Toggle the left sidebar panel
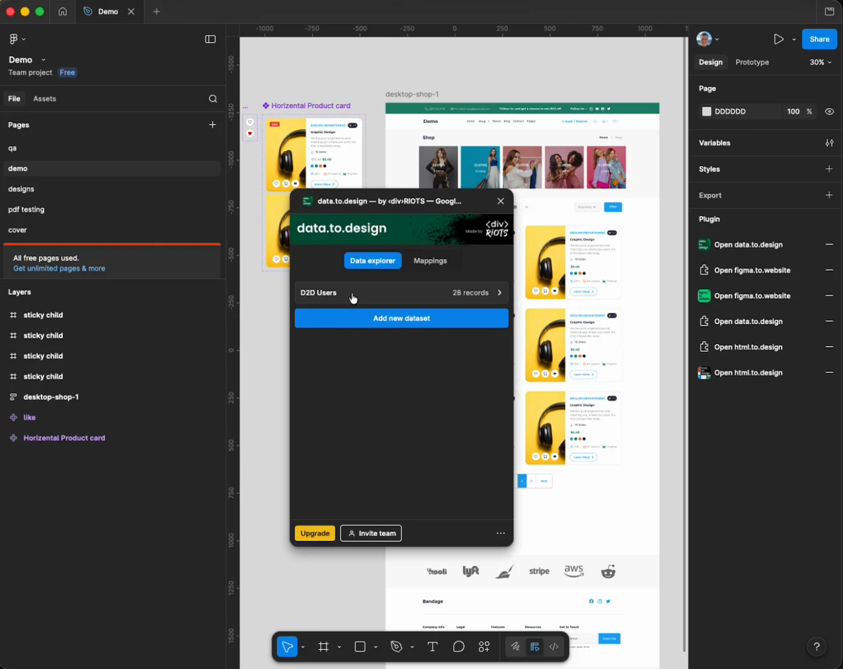Image resolution: width=843 pixels, height=669 pixels. click(210, 39)
